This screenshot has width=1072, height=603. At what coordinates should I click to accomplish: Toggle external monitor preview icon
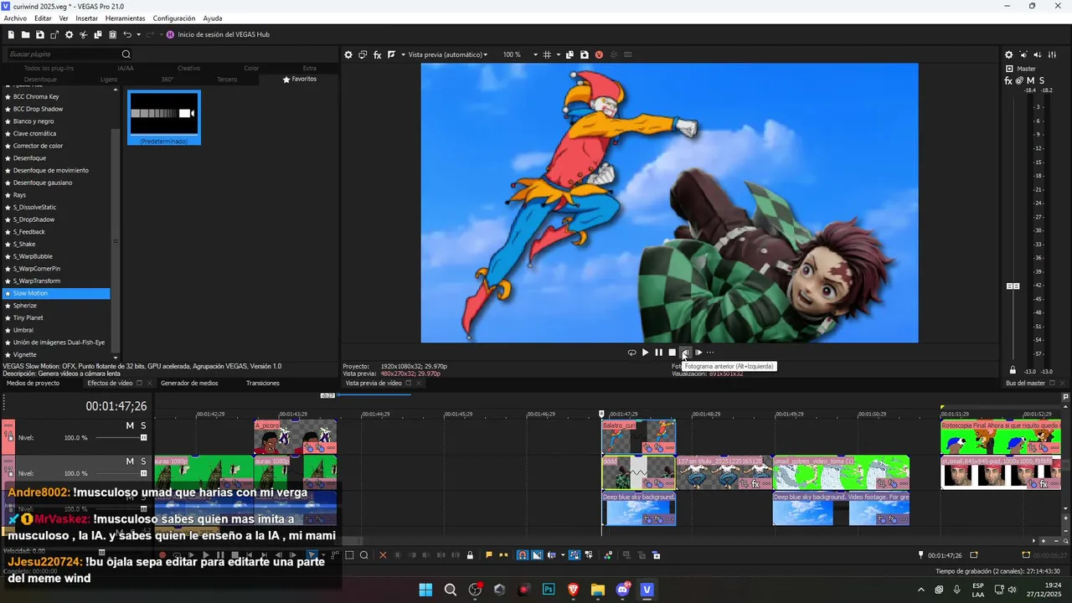point(363,54)
